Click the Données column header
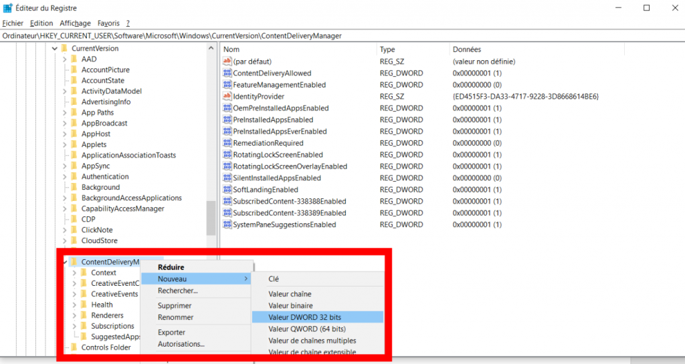 point(466,49)
